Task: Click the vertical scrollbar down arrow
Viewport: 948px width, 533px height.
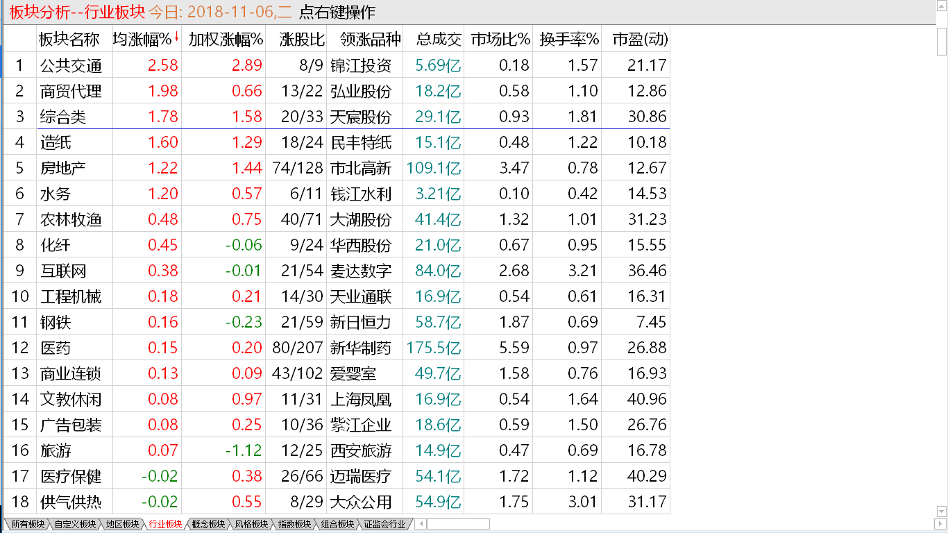Action: click(942, 512)
